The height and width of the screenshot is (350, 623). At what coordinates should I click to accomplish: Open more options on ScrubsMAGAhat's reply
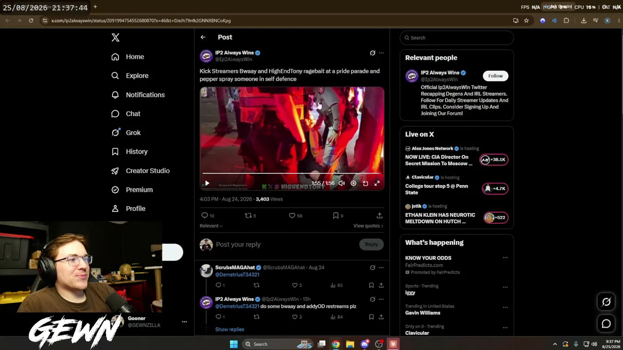(381, 267)
